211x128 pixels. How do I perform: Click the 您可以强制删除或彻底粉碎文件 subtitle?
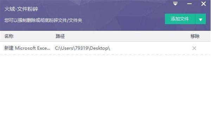point(43,20)
